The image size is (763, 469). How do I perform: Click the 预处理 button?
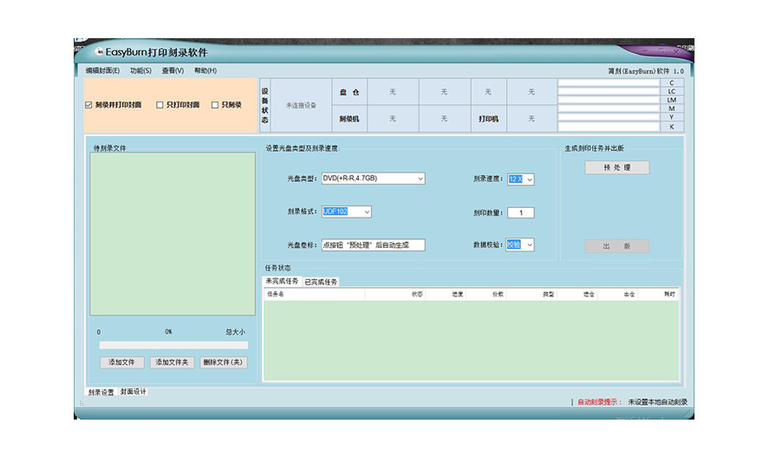[x=617, y=167]
